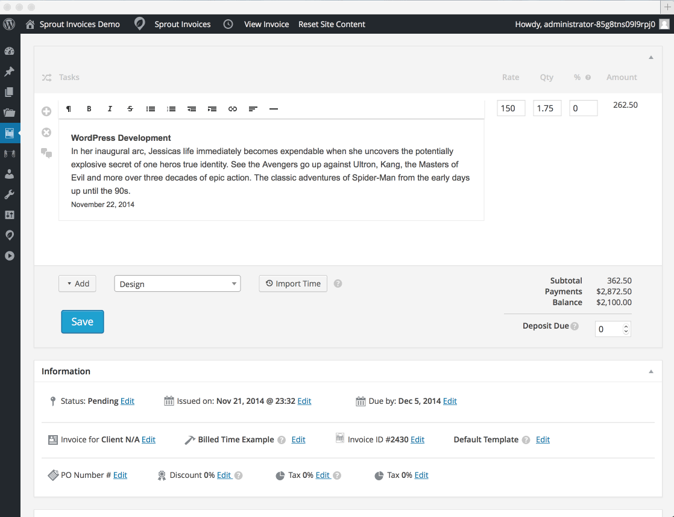Viewport: 674px width, 517px height.
Task: Click the numbered list icon
Action: [171, 109]
